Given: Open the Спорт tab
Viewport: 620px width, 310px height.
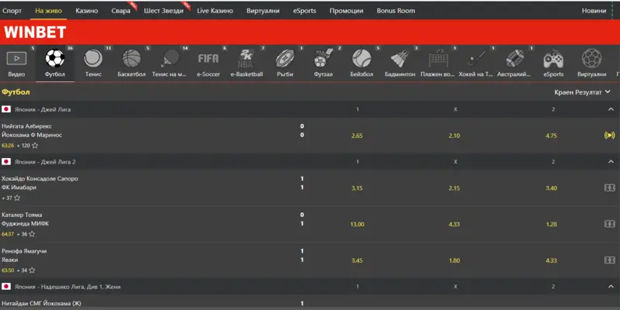Looking at the screenshot, I should (12, 11).
